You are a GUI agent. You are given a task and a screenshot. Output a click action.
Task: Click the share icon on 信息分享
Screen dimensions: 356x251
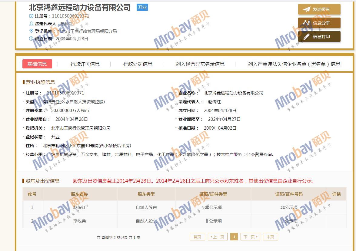(x=307, y=23)
